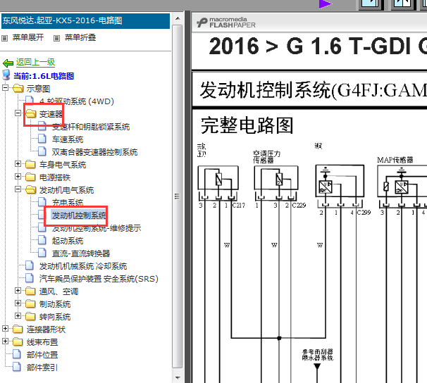Click the 当前:1.6L电路图 computer icon
The image size is (427, 383).
6,75
